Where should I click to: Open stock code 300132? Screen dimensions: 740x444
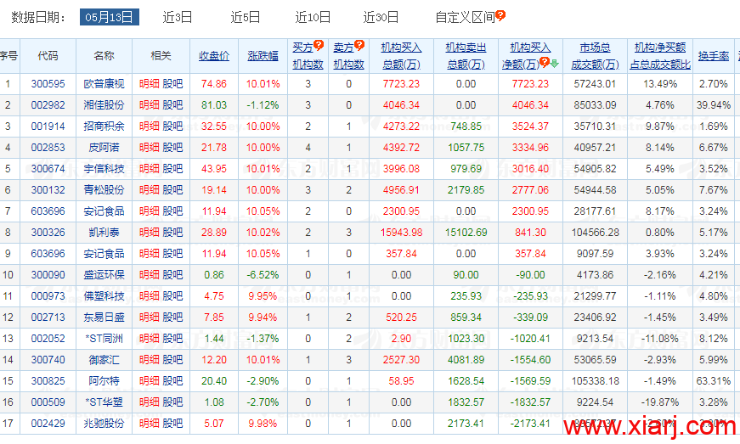point(48,190)
